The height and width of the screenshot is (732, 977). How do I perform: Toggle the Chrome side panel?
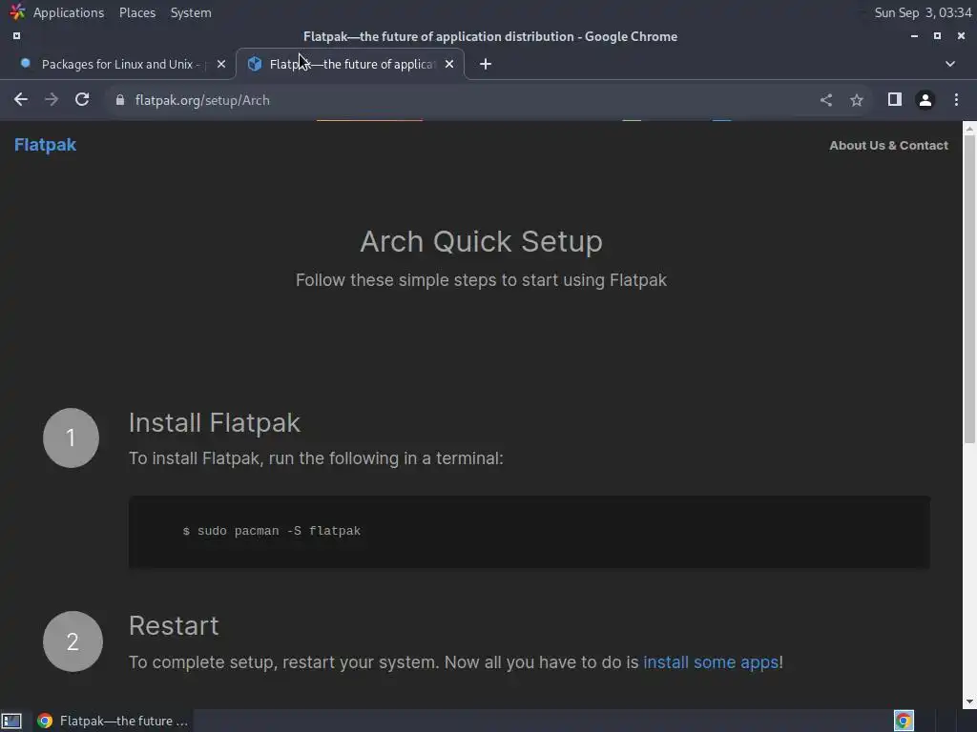coord(895,99)
